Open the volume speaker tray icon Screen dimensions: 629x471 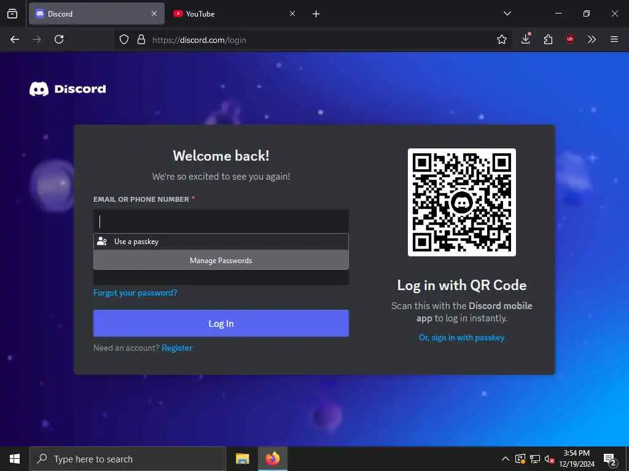pos(549,459)
